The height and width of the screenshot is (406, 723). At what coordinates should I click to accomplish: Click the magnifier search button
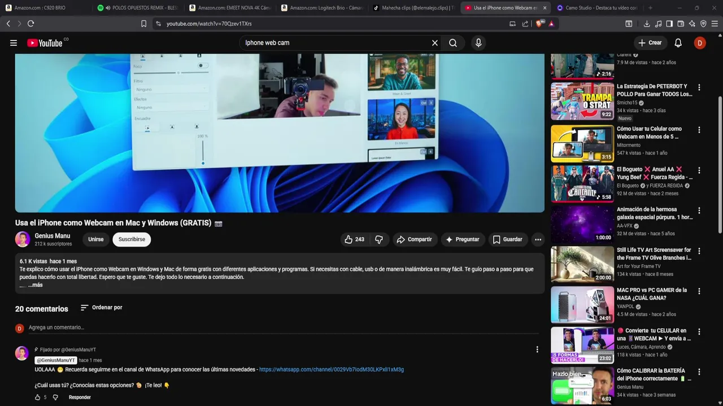(x=453, y=43)
